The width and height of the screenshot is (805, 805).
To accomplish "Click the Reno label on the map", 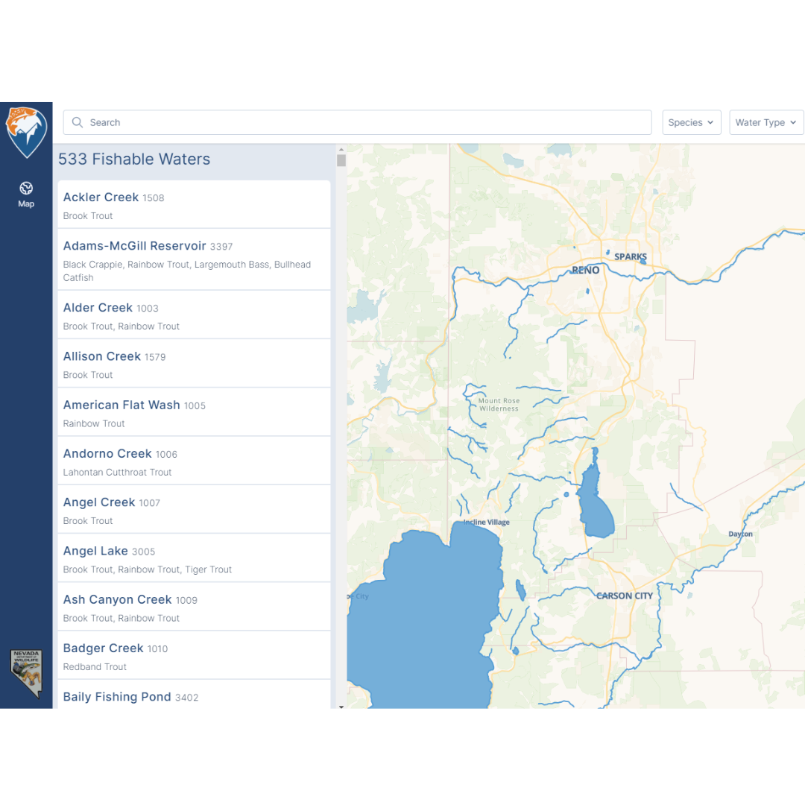I will pos(585,271).
